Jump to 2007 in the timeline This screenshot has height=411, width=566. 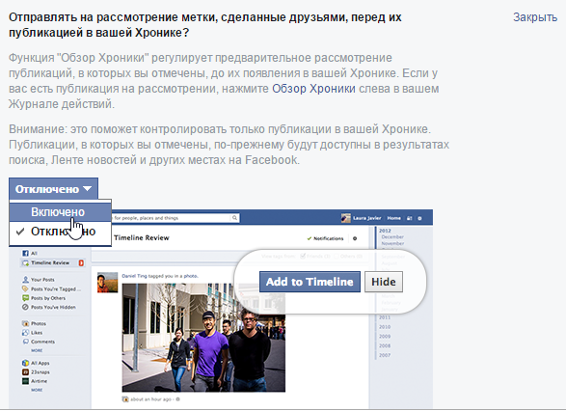pyautogui.click(x=385, y=355)
